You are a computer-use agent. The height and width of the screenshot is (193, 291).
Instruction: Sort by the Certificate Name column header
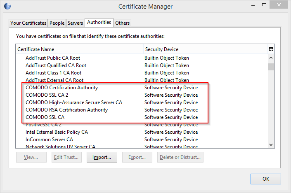coord(79,49)
